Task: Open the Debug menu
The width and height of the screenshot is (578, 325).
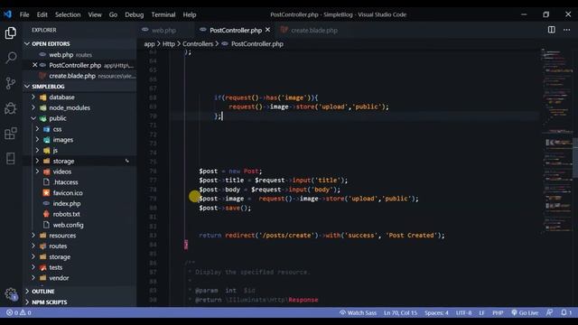Action: pos(135,14)
